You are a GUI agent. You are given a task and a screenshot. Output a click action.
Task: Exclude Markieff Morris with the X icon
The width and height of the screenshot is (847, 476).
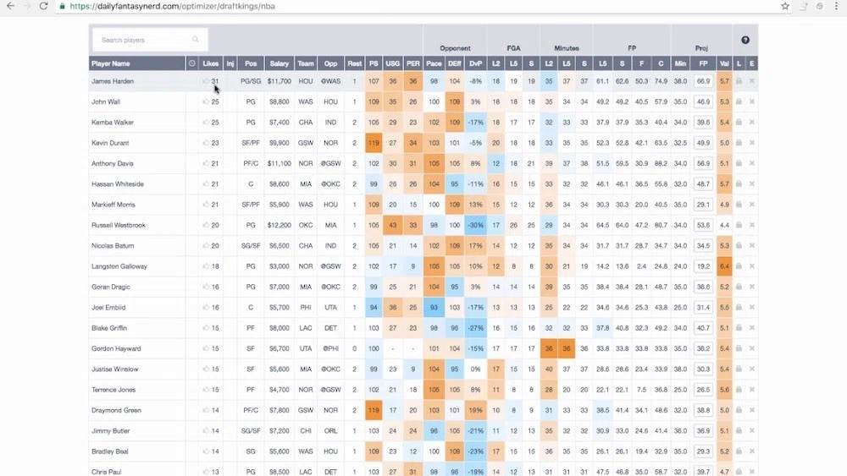(x=752, y=205)
